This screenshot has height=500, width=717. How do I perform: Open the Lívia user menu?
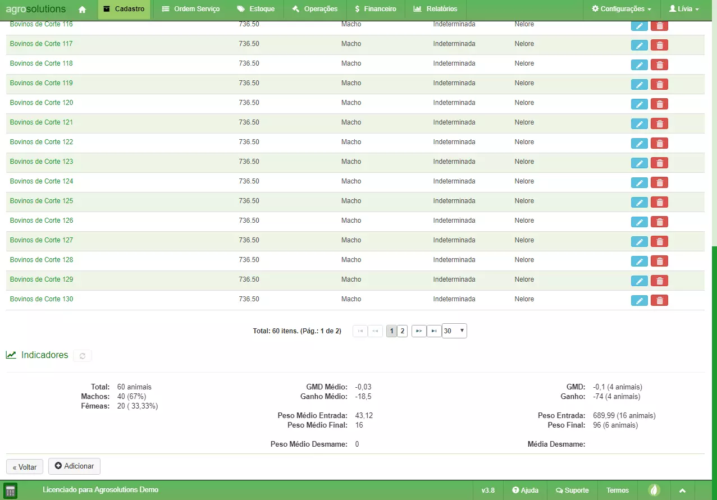tap(684, 10)
